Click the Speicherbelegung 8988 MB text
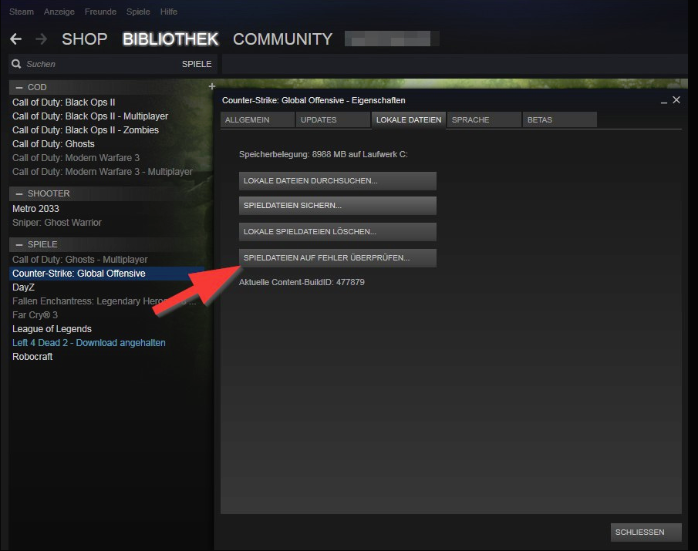Image resolution: width=698 pixels, height=551 pixels. point(323,154)
